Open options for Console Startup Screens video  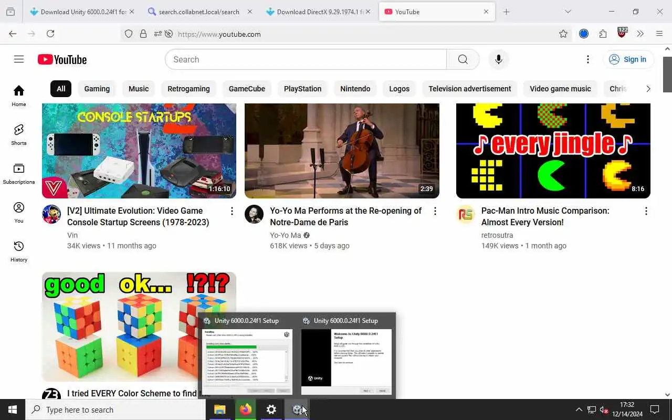tap(232, 211)
